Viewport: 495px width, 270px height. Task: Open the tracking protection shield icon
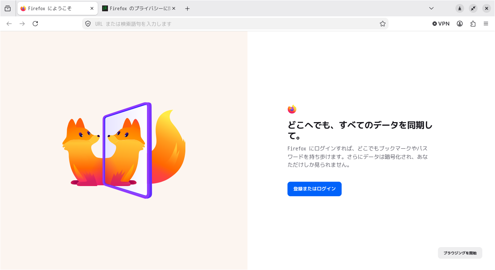[x=88, y=24]
